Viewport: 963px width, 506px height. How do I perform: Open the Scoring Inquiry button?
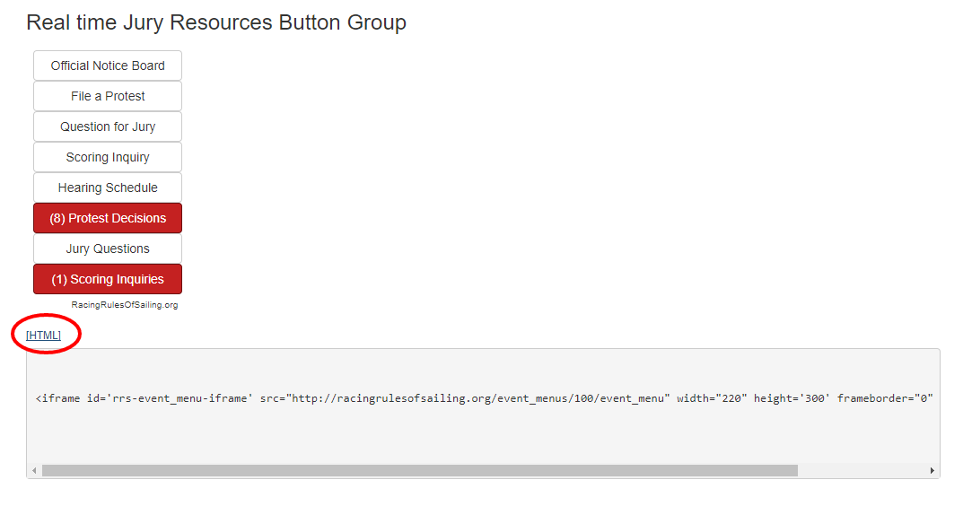pos(108,157)
